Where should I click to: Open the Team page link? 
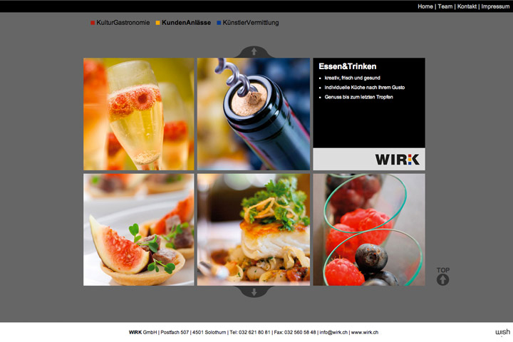(445, 6)
